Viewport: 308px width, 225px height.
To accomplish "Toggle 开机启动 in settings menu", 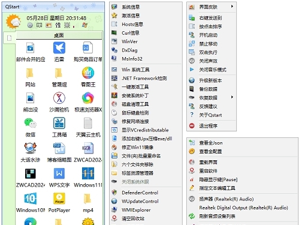I will pos(212,35).
